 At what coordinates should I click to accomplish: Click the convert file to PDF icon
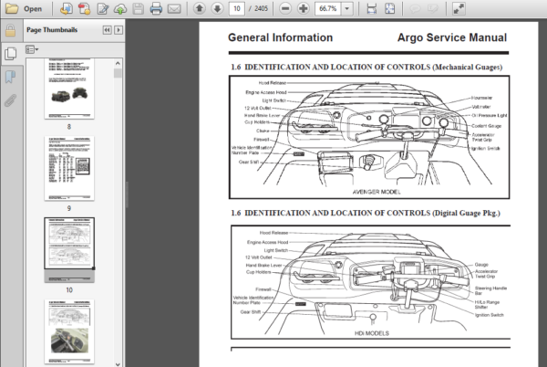[x=66, y=9]
